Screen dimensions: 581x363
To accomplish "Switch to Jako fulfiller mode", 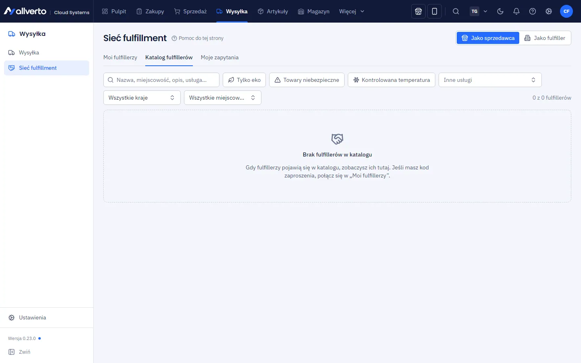I will [x=545, y=38].
